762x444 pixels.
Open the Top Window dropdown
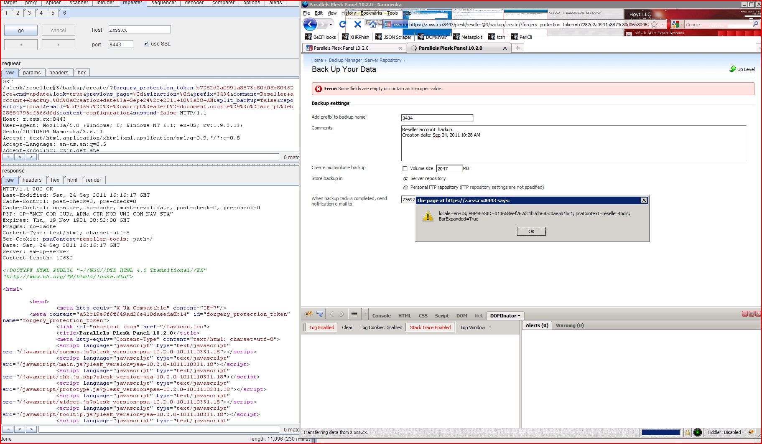476,327
